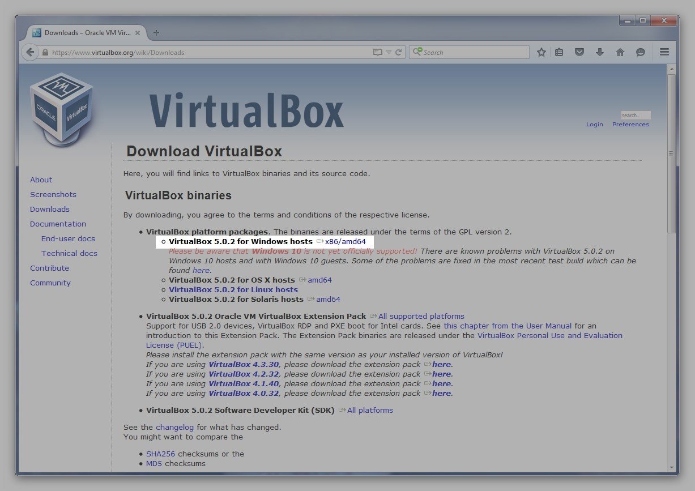
Task: Open VirtualBox Personal Use and Evaluation License link
Action: coord(384,340)
